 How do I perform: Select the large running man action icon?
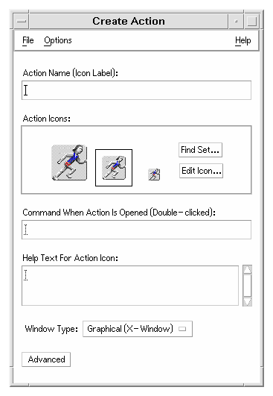click(69, 163)
